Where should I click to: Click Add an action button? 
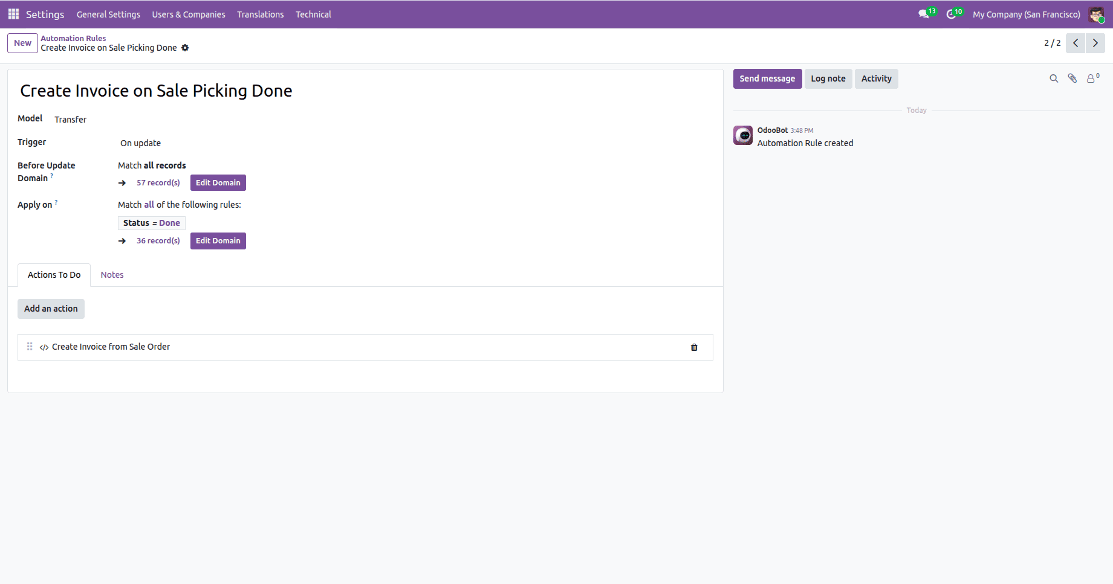(51, 309)
